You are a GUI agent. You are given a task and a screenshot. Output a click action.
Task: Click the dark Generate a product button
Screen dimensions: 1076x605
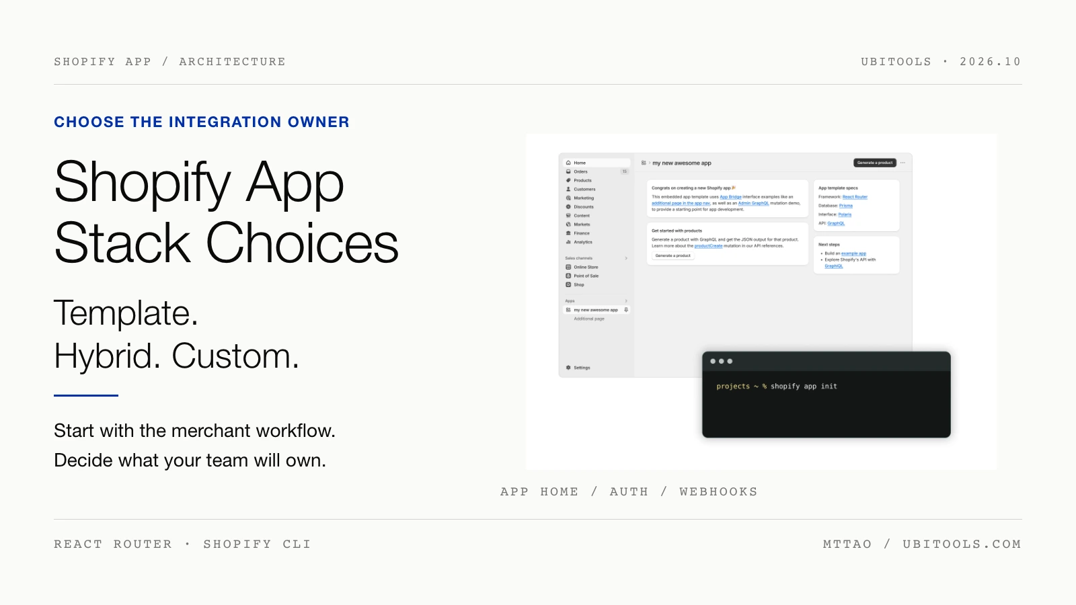[875, 163]
